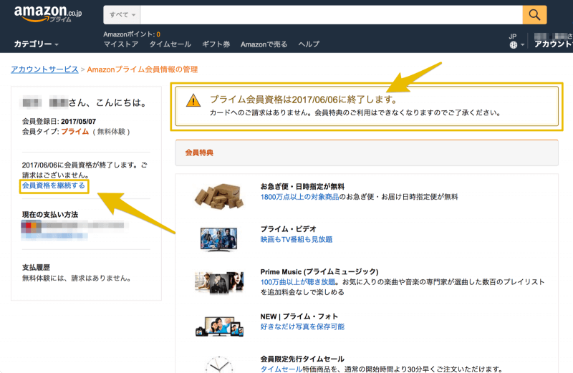Go to アカウントサービス breadcrumb link
The height and width of the screenshot is (373, 573).
(44, 69)
